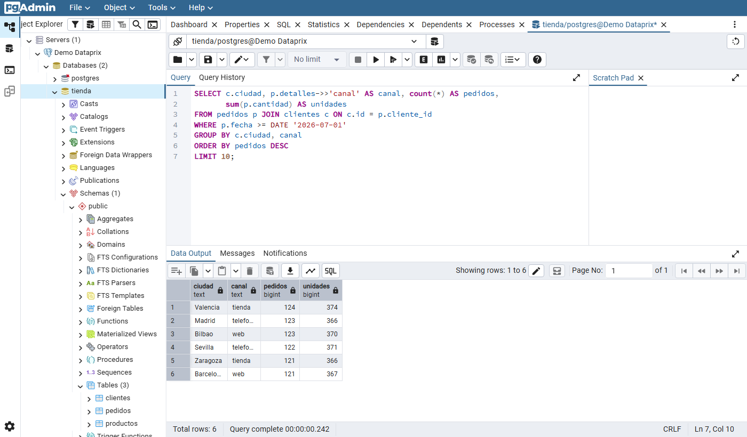Open the Tools menu

click(162, 7)
